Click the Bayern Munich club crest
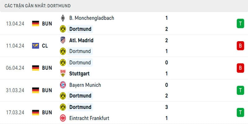Image resolution: width=248 pixels, height=124 pixels. [x=63, y=85]
